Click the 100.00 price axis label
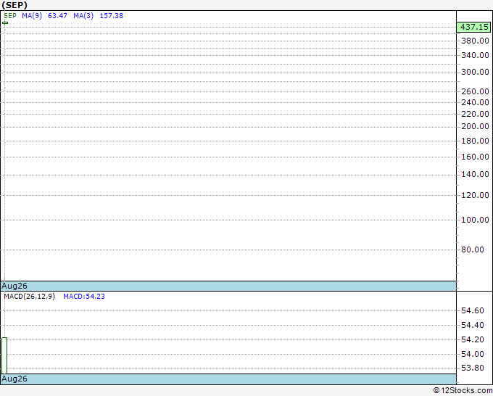This screenshot has width=493, height=396. click(x=475, y=220)
